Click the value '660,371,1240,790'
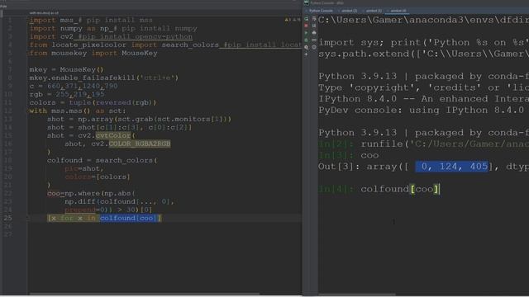Image resolution: width=529 pixels, height=297 pixels. 83,86
